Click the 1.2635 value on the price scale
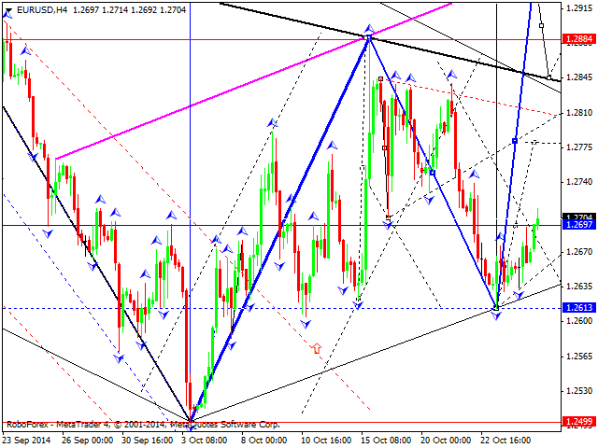This screenshot has width=598, height=448. click(579, 287)
